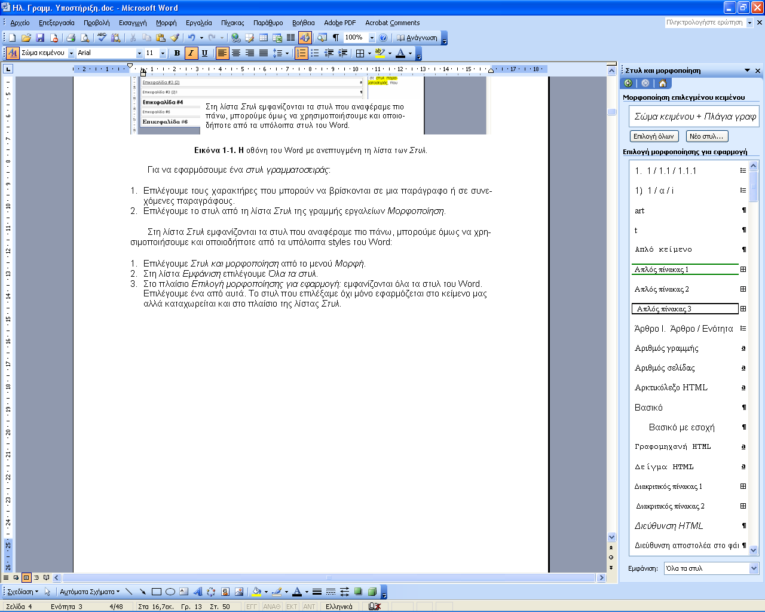The height and width of the screenshot is (612, 765).
Task: Open Word Help with the question mark icon
Action: pyautogui.click(x=383, y=38)
